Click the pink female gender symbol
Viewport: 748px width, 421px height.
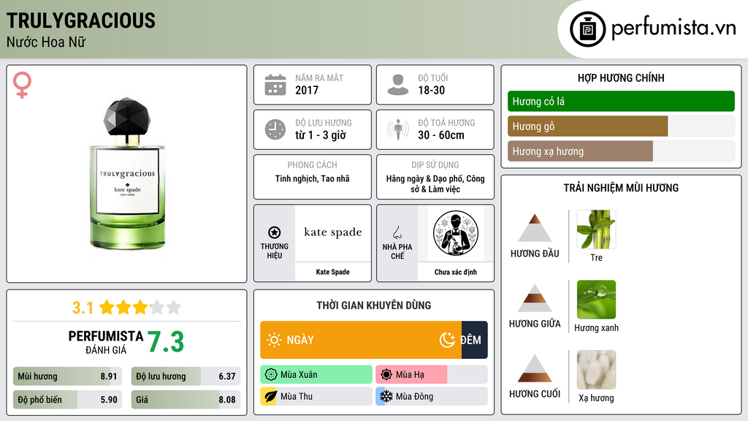click(x=22, y=85)
